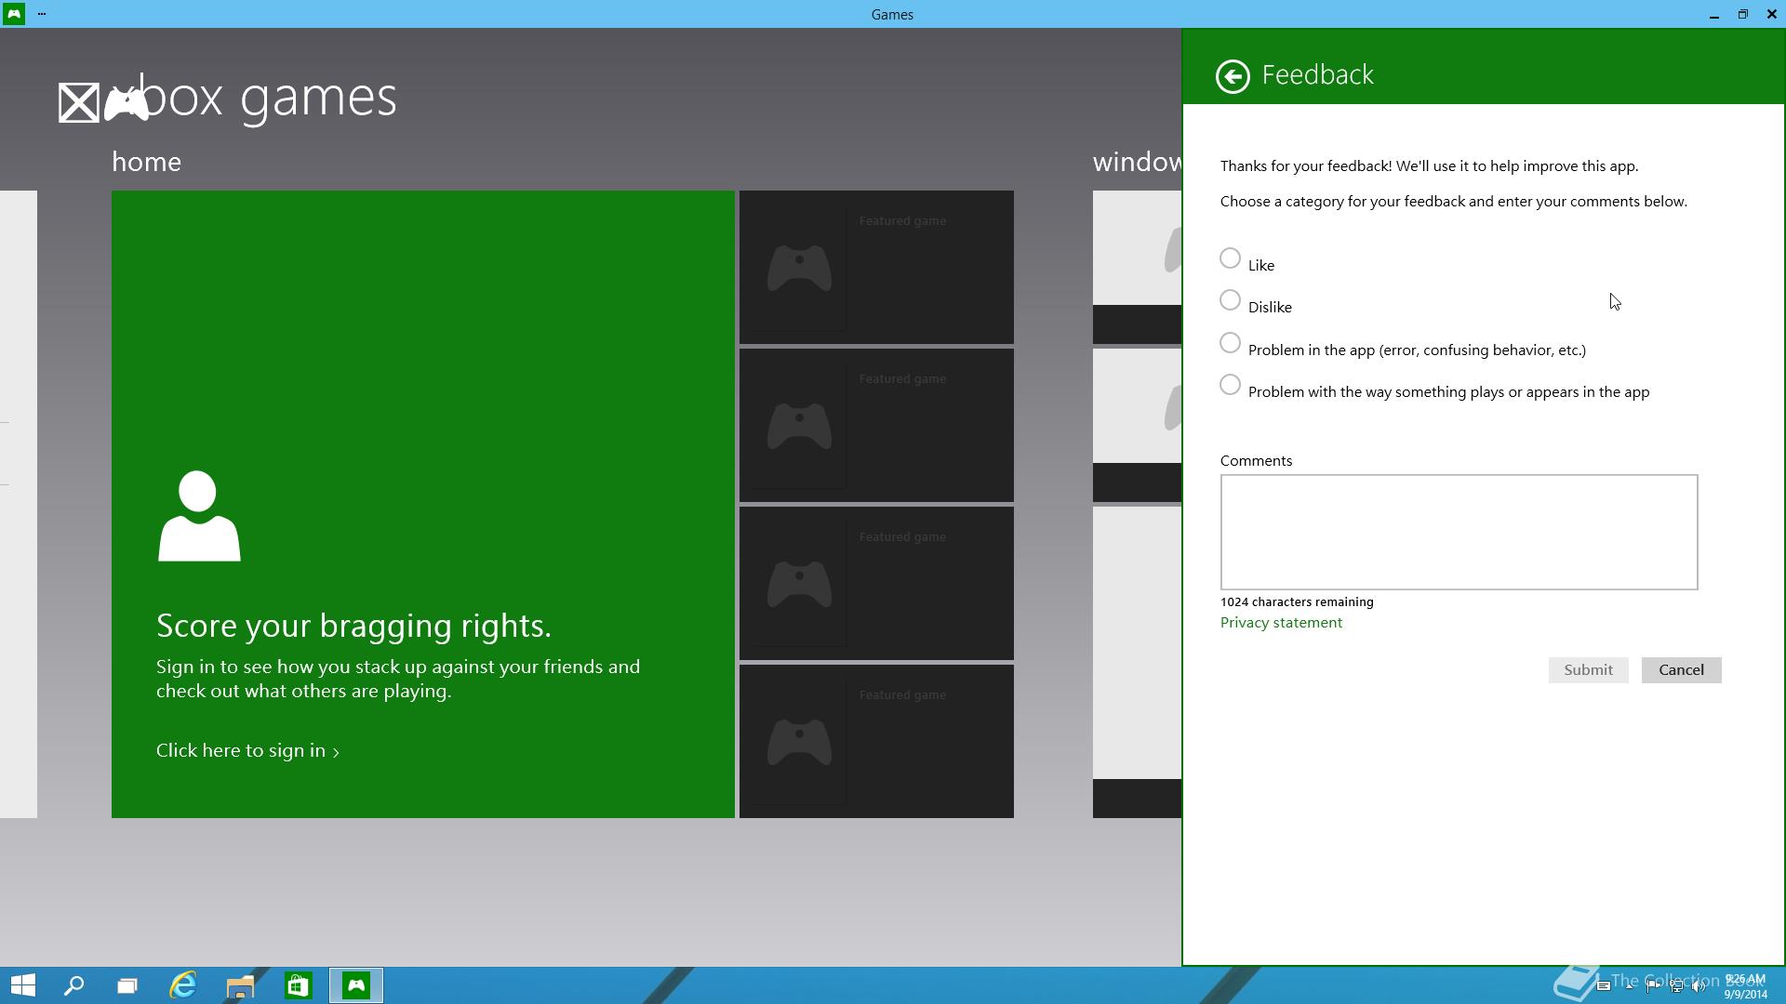Select the Games app taskbar button
Viewport: 1786px width, 1004px height.
[x=356, y=985]
